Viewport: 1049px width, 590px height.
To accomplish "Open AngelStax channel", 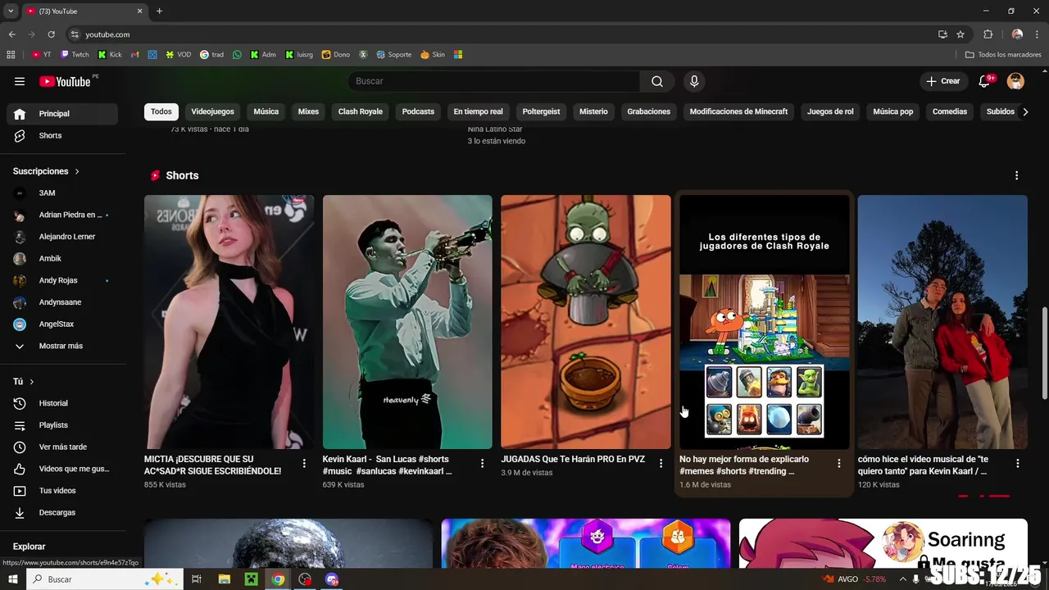I will tap(62, 324).
